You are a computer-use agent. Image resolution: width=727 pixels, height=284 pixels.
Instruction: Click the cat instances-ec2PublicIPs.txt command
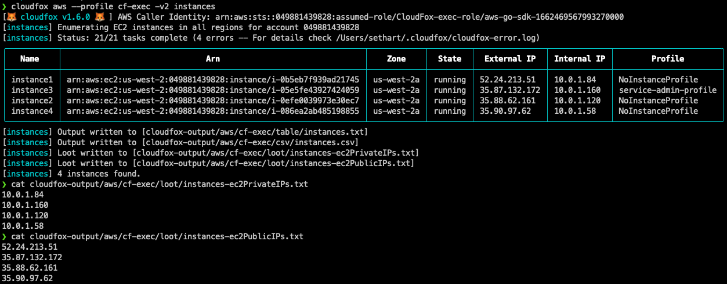tap(157, 236)
